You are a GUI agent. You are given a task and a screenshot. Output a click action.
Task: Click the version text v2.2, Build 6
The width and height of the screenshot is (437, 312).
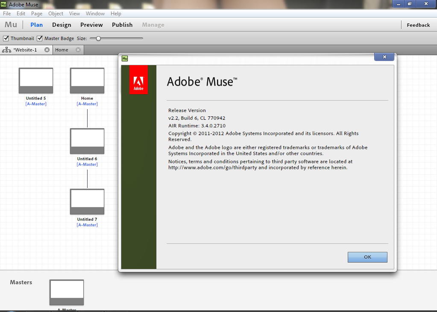coord(197,118)
